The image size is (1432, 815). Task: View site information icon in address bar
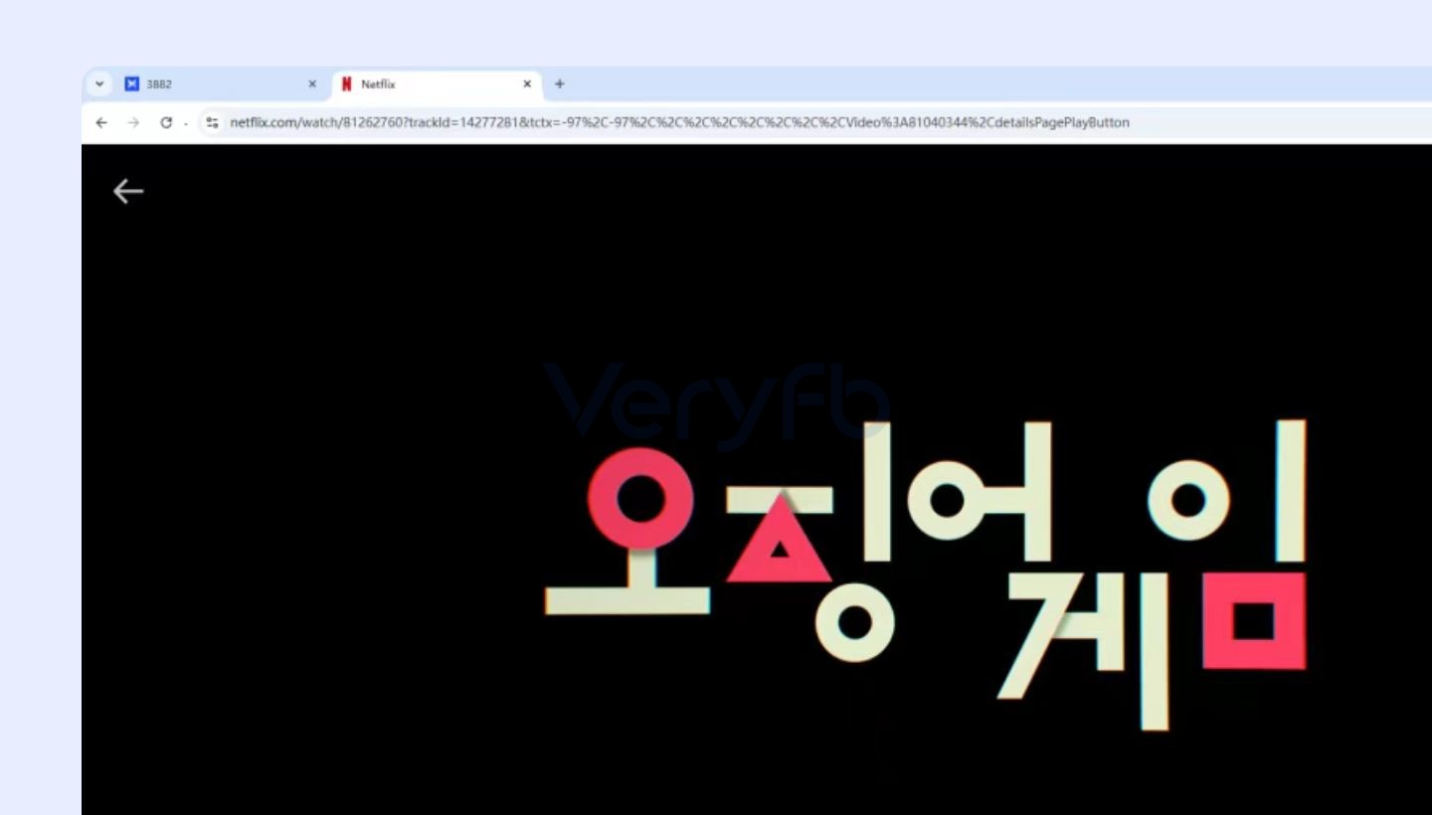[x=212, y=122]
